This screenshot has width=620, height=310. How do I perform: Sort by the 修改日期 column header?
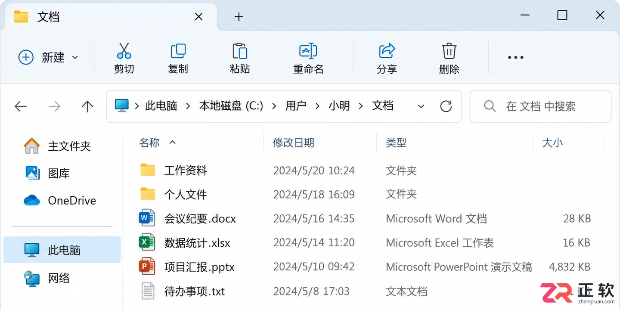pos(294,143)
